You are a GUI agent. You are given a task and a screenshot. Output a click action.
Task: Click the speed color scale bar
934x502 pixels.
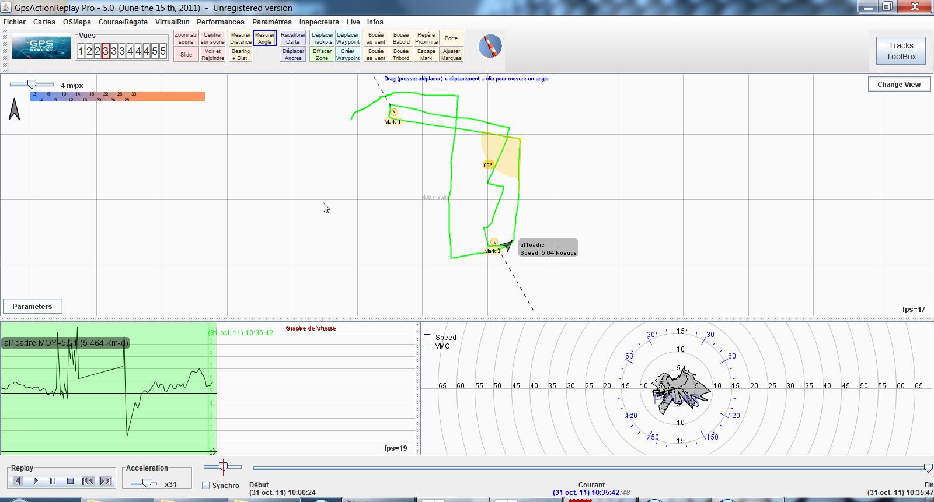(117, 96)
